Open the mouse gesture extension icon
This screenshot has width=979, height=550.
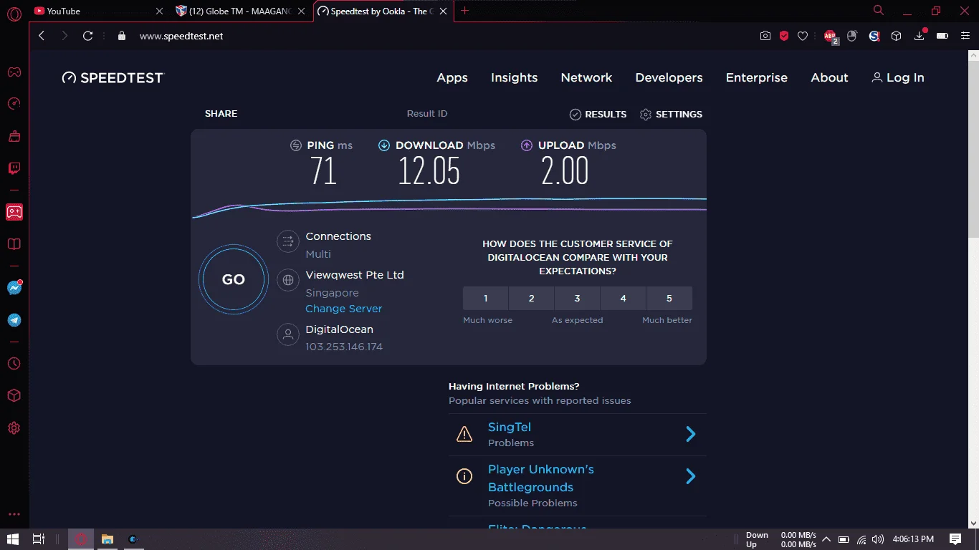[x=852, y=36]
